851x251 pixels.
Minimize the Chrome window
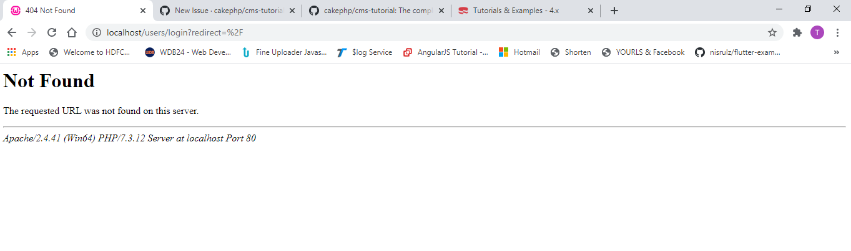click(779, 9)
